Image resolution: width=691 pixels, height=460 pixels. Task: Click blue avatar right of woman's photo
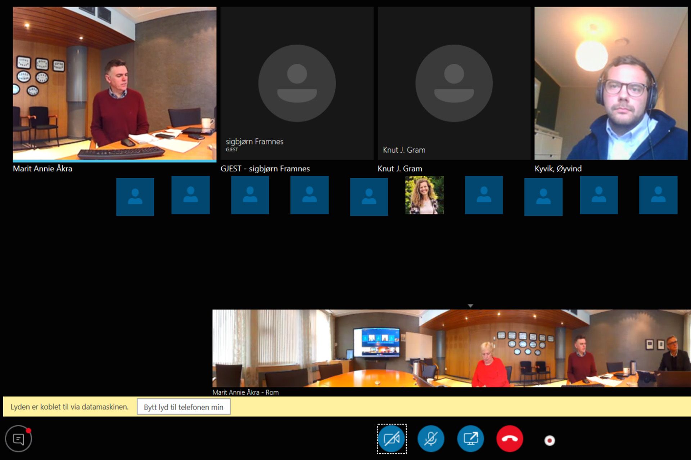coord(484,195)
